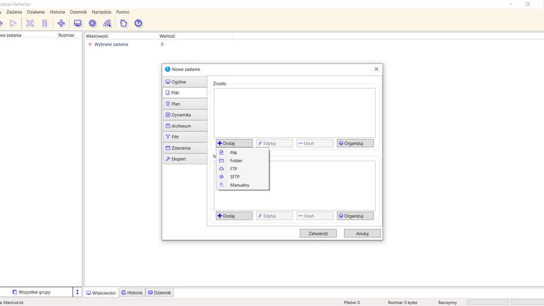Screen dimensions: 544x306
Task: Open the Archiwum section tab
Action: 185,126
